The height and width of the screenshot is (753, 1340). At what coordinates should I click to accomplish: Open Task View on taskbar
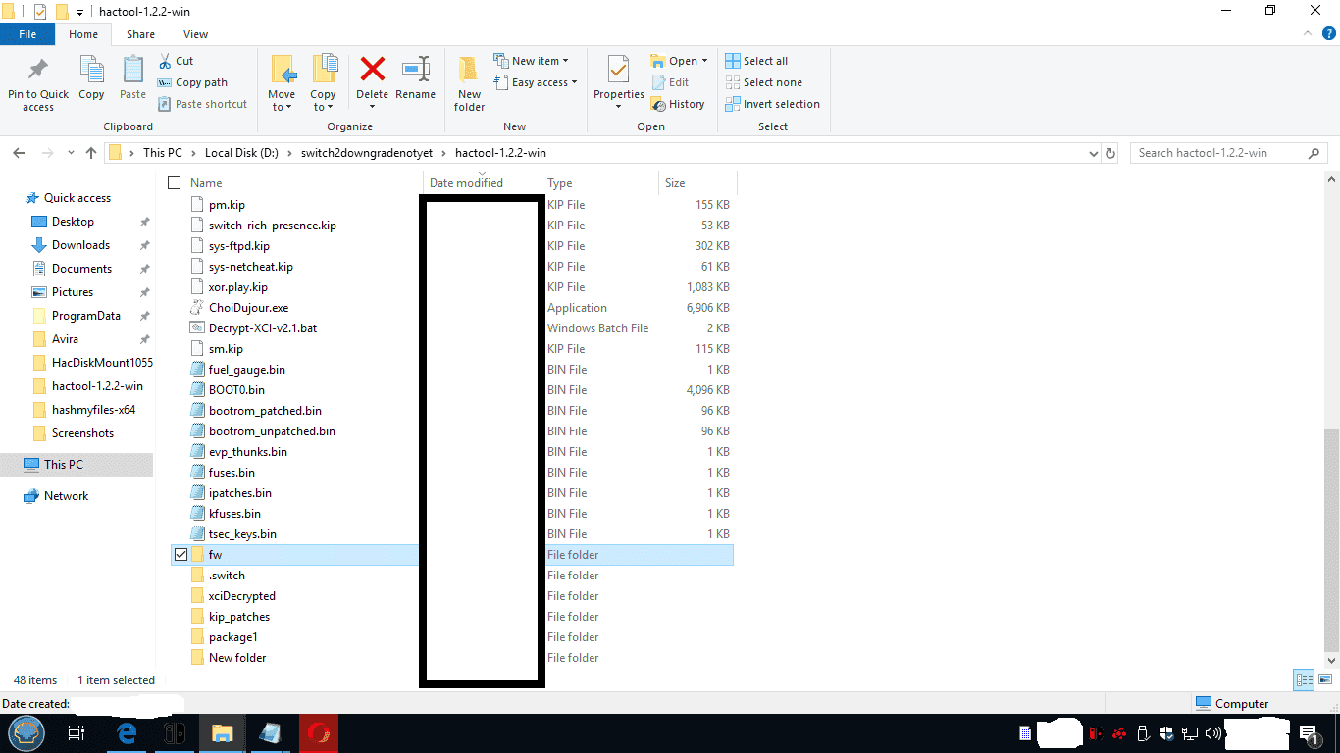point(77,732)
